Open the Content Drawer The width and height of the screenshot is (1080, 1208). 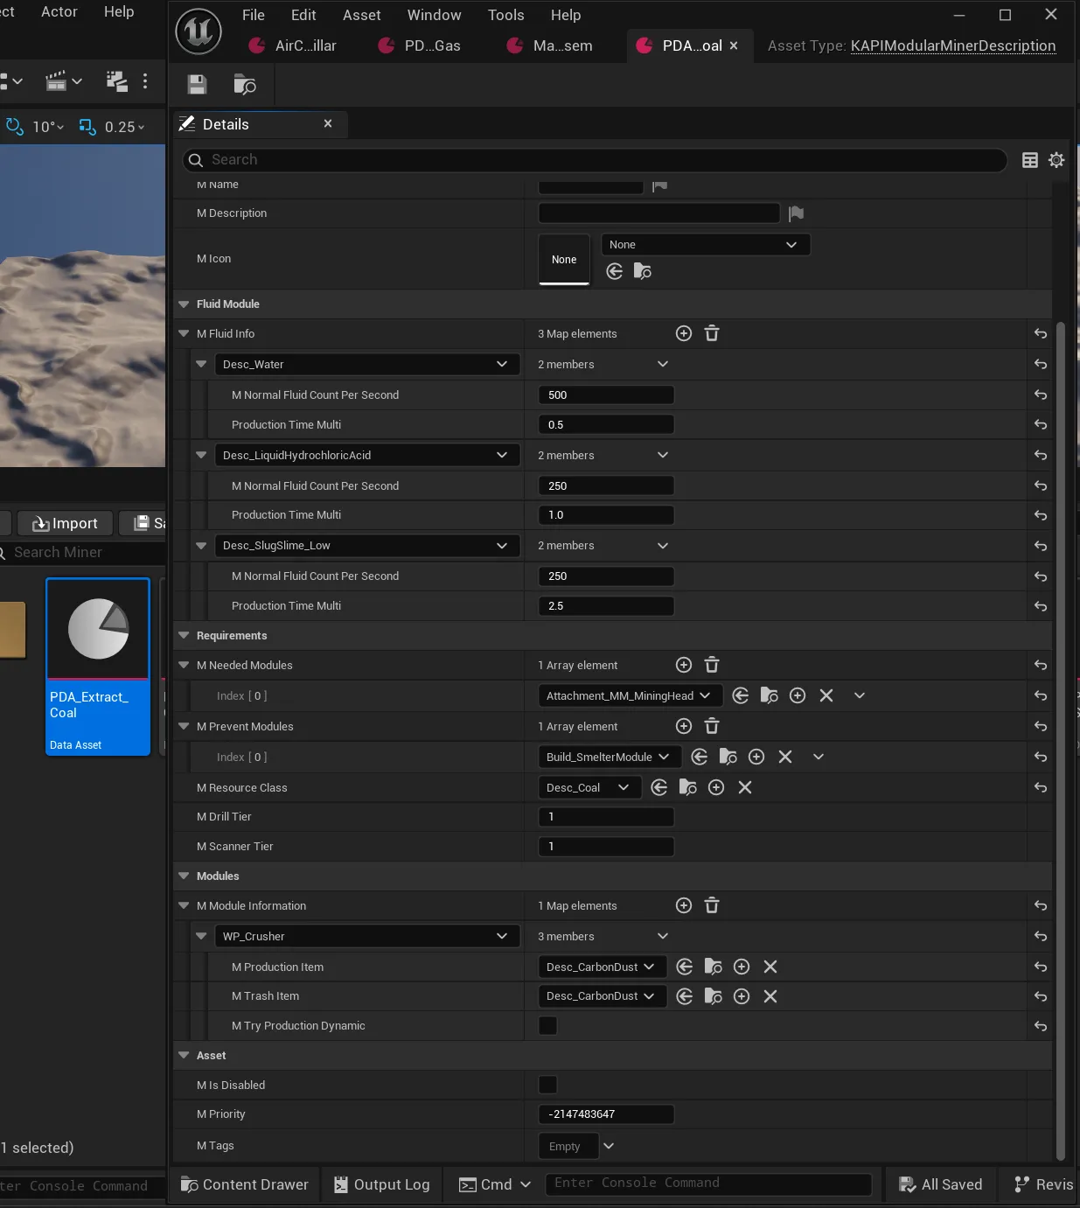point(245,1184)
